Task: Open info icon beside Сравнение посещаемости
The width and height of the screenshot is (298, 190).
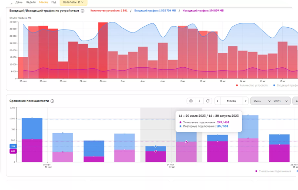Action: (x=52, y=101)
